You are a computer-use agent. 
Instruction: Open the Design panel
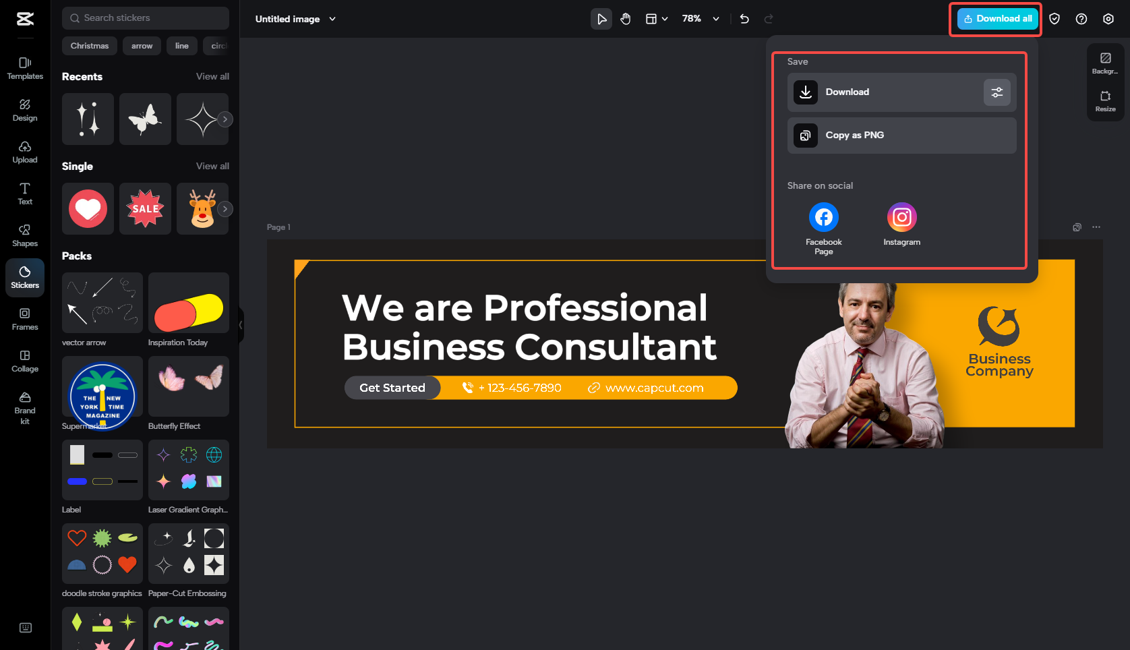point(24,110)
